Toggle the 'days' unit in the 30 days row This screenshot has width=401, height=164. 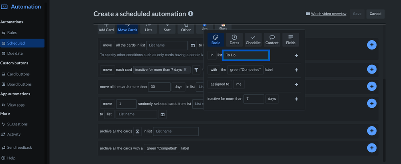pyautogui.click(x=178, y=87)
